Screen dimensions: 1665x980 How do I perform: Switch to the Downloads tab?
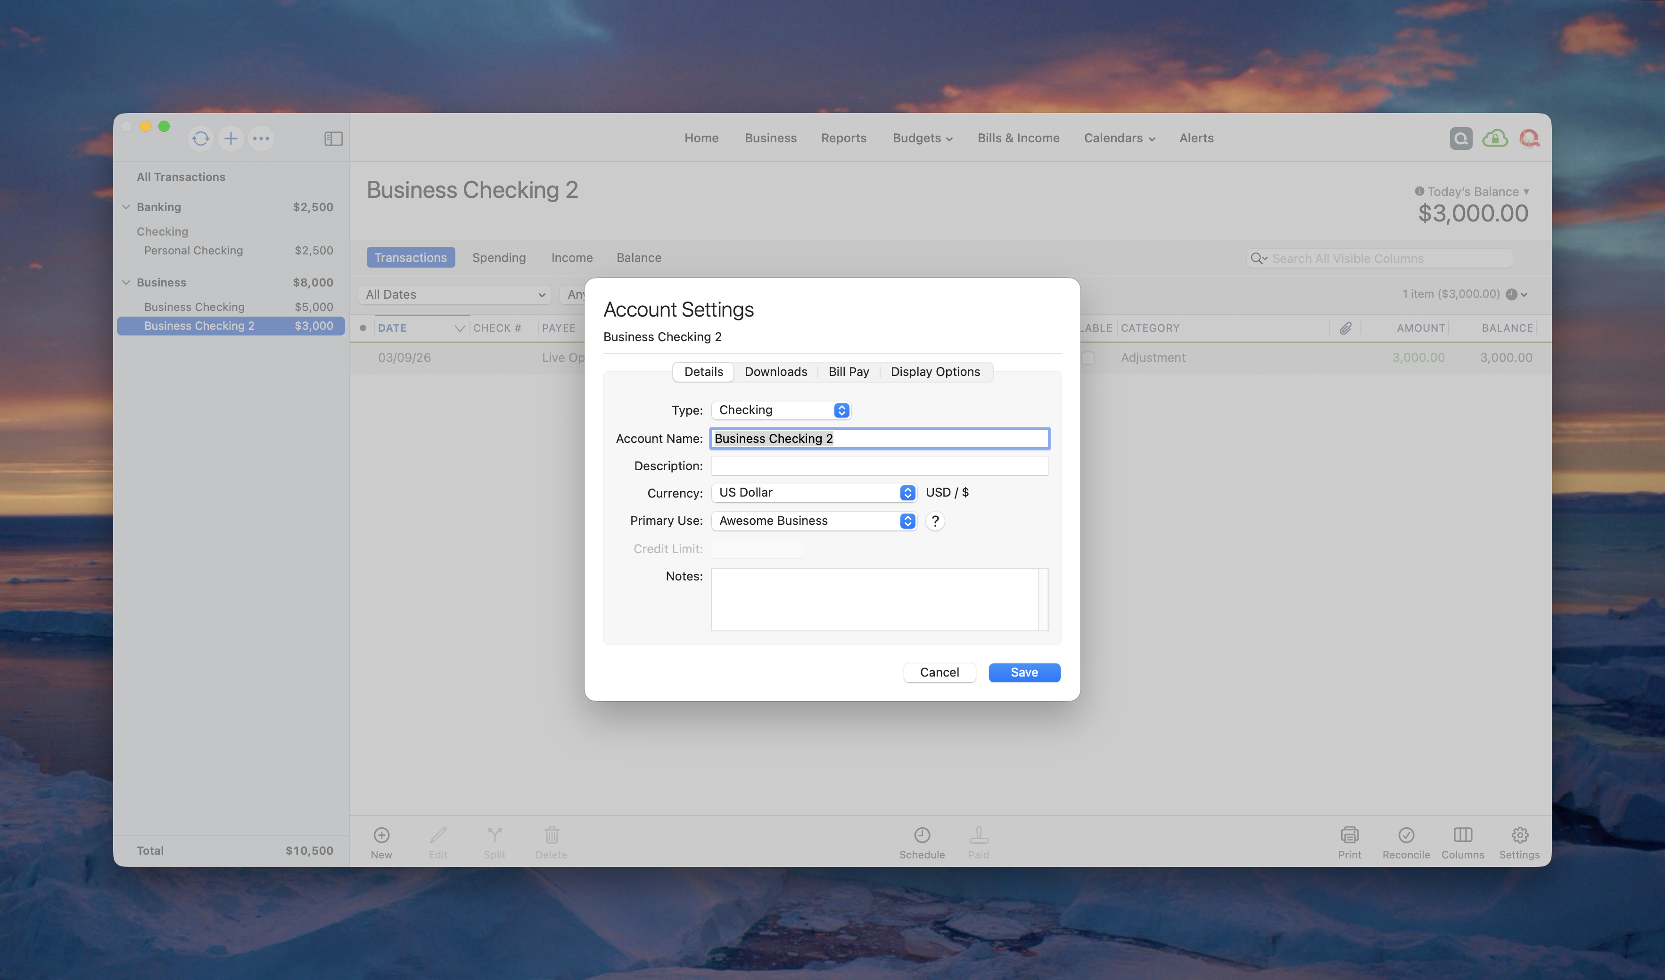(x=775, y=372)
